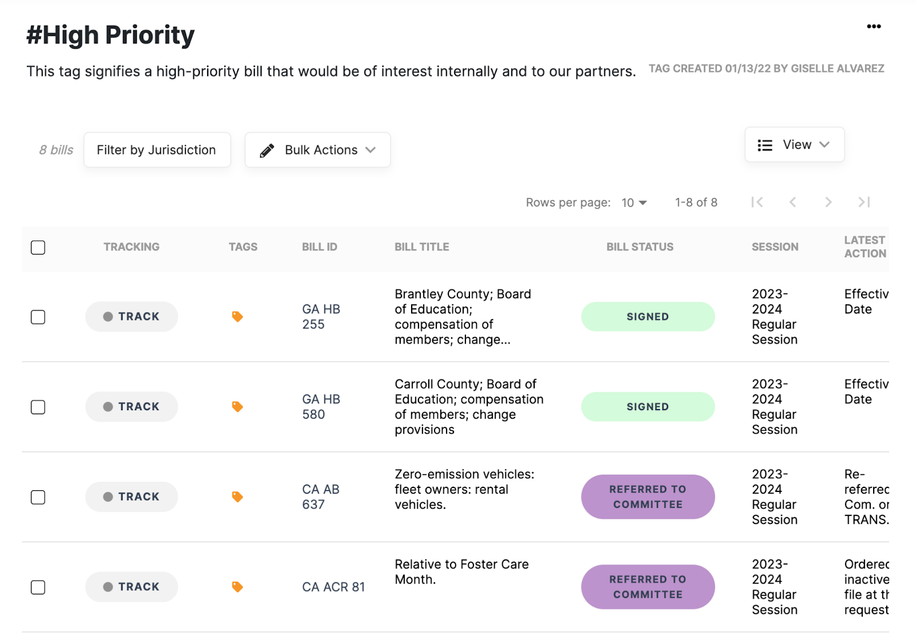
Task: Change the rows per page from 10
Action: tap(633, 203)
